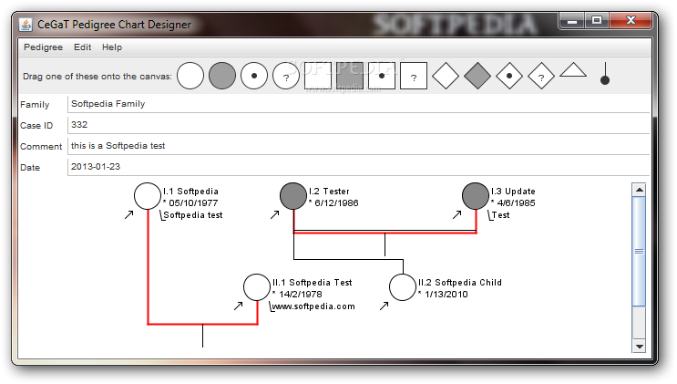Image resolution: width=677 pixels, height=384 pixels.
Task: Click the label 'II.1 Softpedia Test'
Action: tap(313, 283)
